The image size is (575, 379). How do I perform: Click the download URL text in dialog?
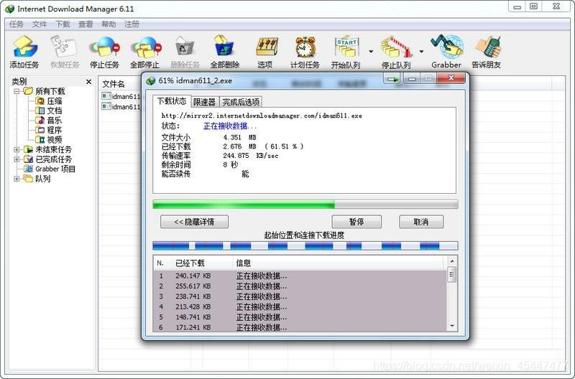(262, 116)
